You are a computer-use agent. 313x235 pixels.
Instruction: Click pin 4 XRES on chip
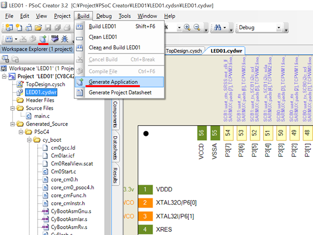coord(145,230)
